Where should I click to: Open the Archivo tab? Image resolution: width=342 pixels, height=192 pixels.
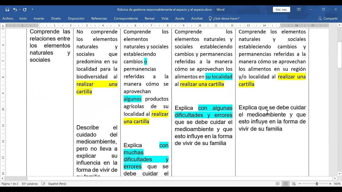click(8, 18)
